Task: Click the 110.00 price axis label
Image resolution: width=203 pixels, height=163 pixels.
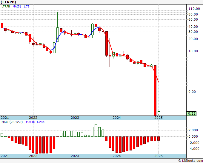Action: 194,9
